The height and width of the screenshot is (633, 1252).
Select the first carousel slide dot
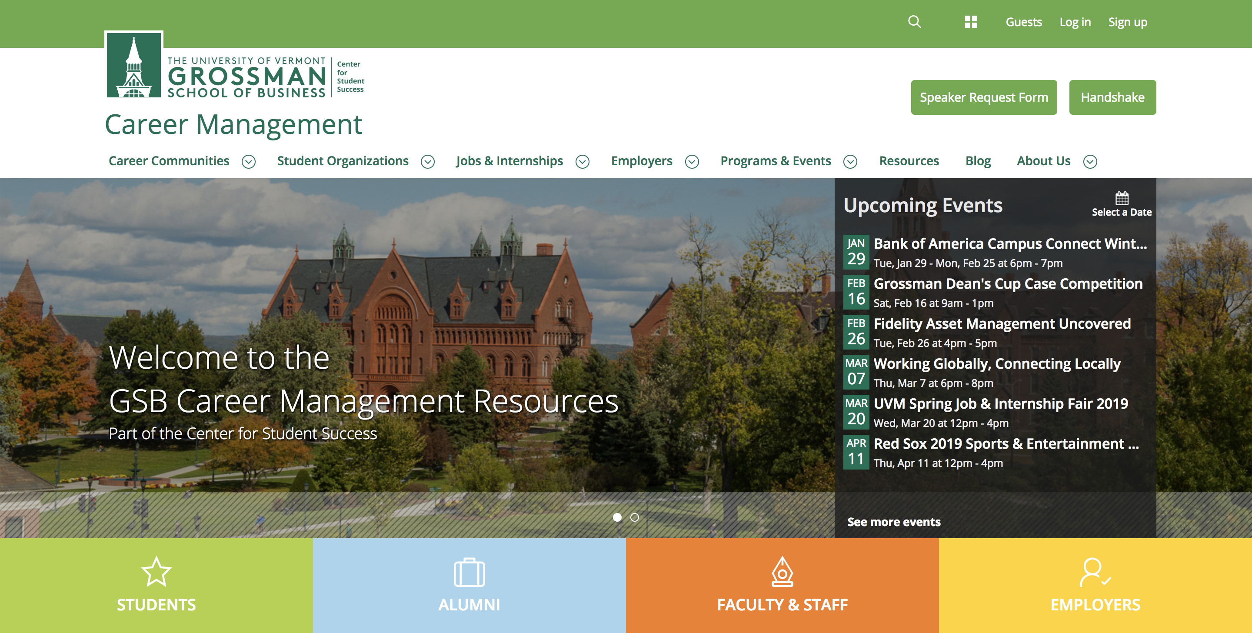pos(617,517)
